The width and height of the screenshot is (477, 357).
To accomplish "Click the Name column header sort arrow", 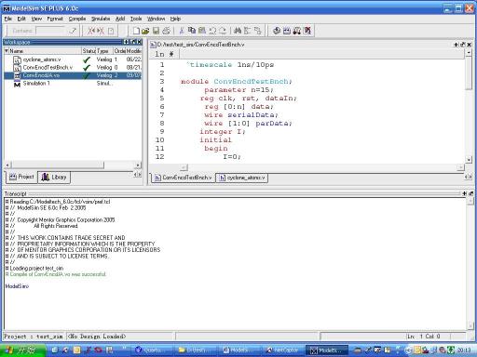I will point(7,51).
